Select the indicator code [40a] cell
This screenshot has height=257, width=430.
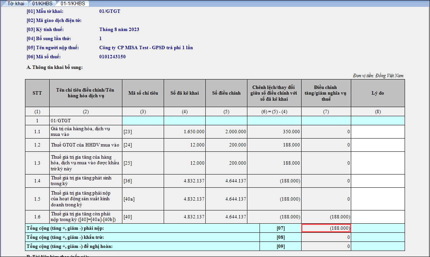click(143, 199)
